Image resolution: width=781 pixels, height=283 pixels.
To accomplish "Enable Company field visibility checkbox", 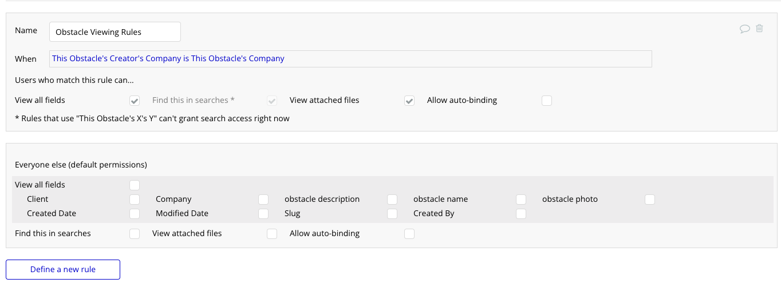I will 263,200.
